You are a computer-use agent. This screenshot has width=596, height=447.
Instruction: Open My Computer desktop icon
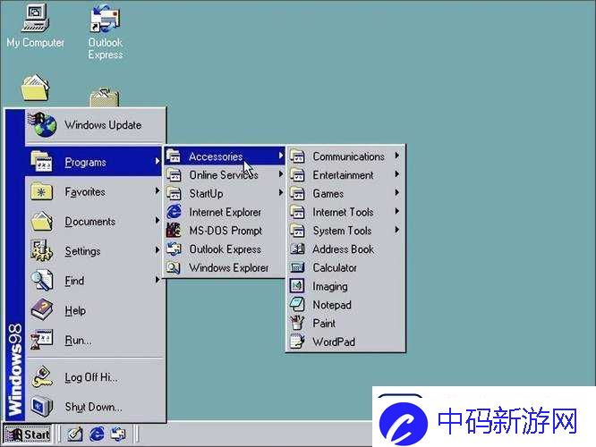tap(35, 19)
